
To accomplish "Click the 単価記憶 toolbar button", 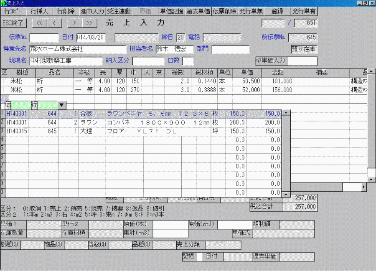I will pos(172,11).
